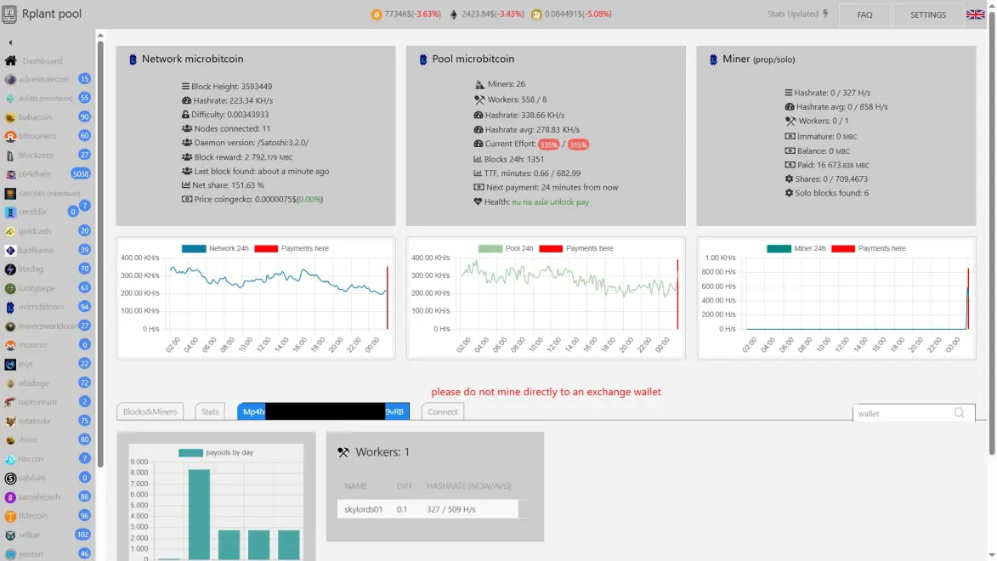Select the babacoin coin icon
997x561 pixels.
click(x=10, y=117)
